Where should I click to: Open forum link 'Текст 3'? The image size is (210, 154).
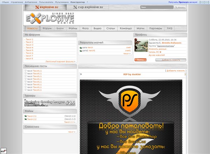tap(29, 45)
